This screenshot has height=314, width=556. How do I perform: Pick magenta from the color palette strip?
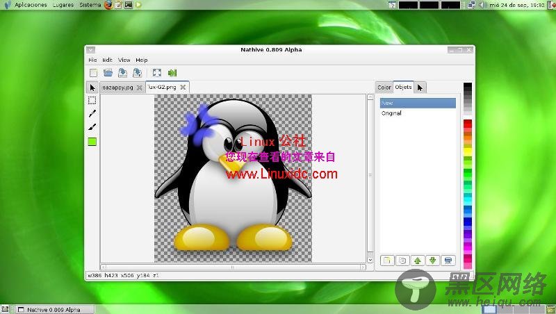(468, 248)
